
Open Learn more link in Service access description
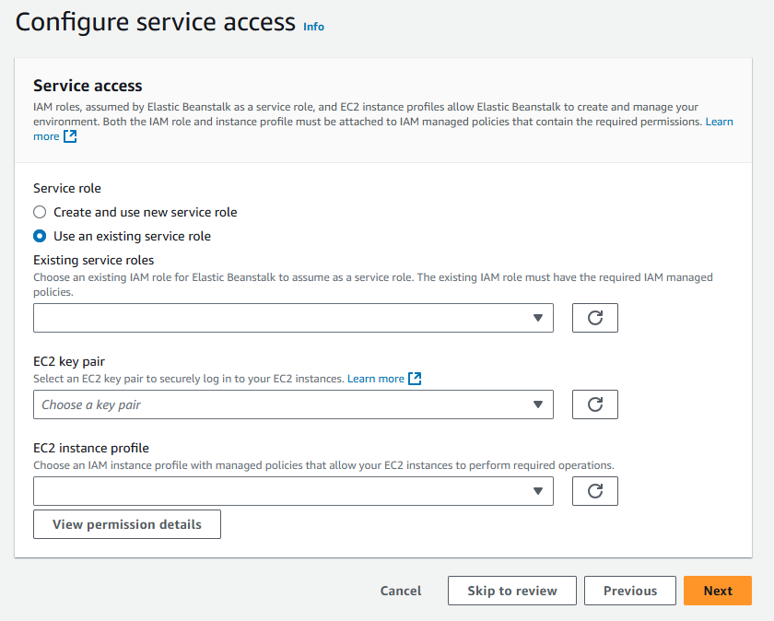[719, 122]
